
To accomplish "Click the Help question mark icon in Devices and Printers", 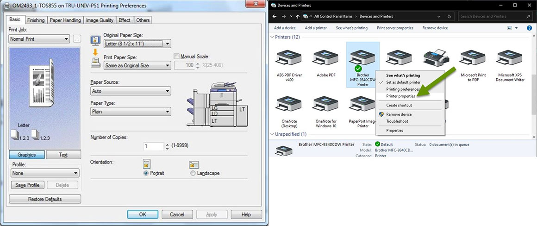I will [x=530, y=28].
